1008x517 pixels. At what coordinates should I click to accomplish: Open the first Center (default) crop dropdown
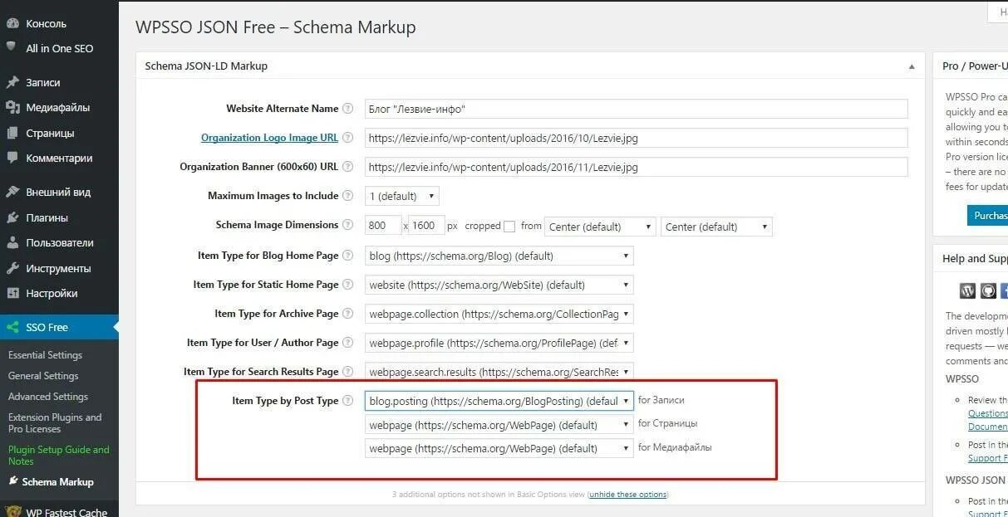pos(600,227)
